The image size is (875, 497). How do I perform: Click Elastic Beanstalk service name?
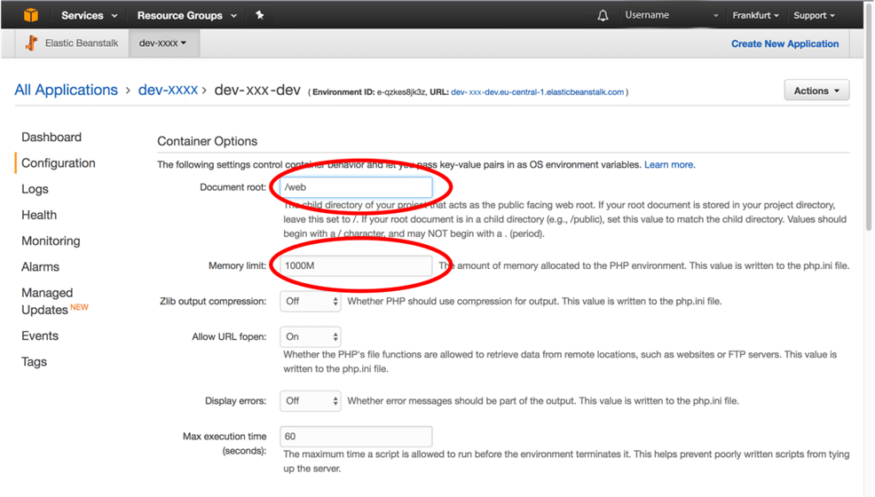point(82,43)
